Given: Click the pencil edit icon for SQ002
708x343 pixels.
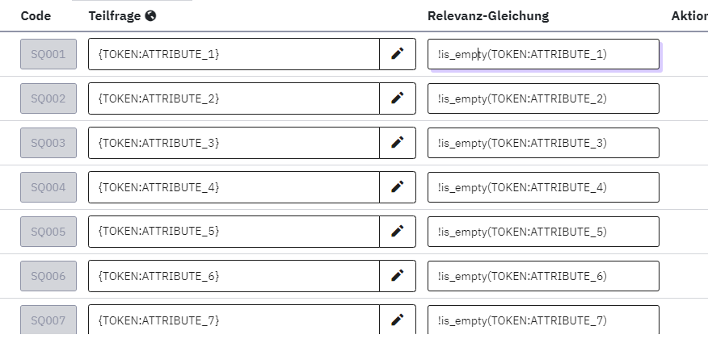Looking at the screenshot, I should pos(397,98).
